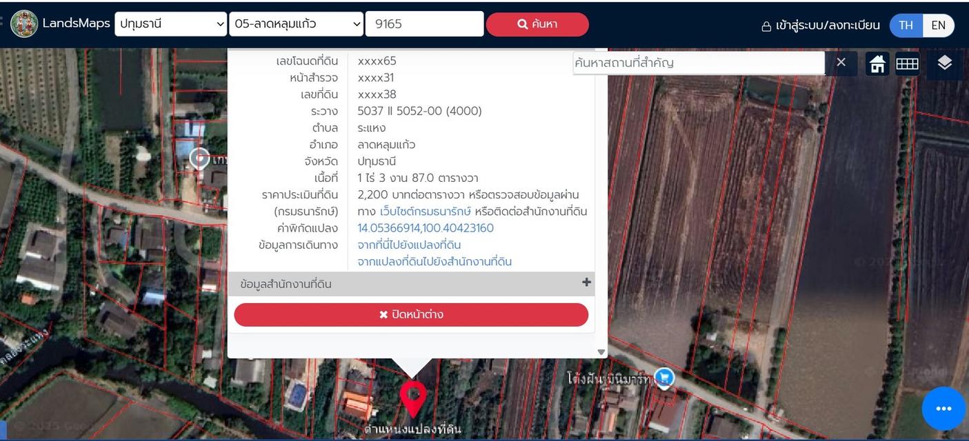The width and height of the screenshot is (969, 441).
Task: Switch language to TH
Action: click(906, 25)
